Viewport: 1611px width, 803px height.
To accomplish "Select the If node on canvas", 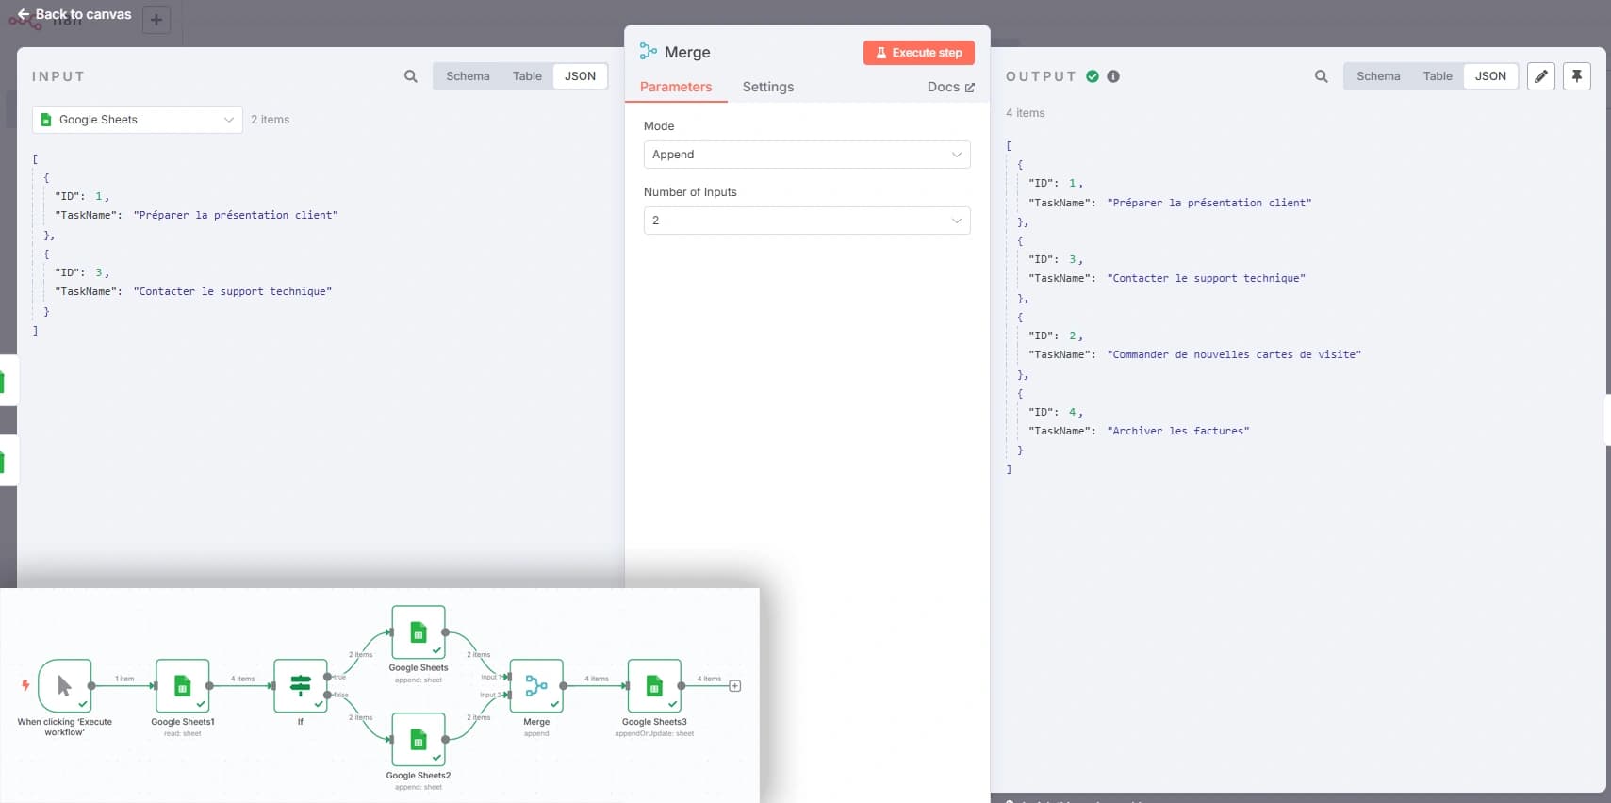I will tap(301, 685).
